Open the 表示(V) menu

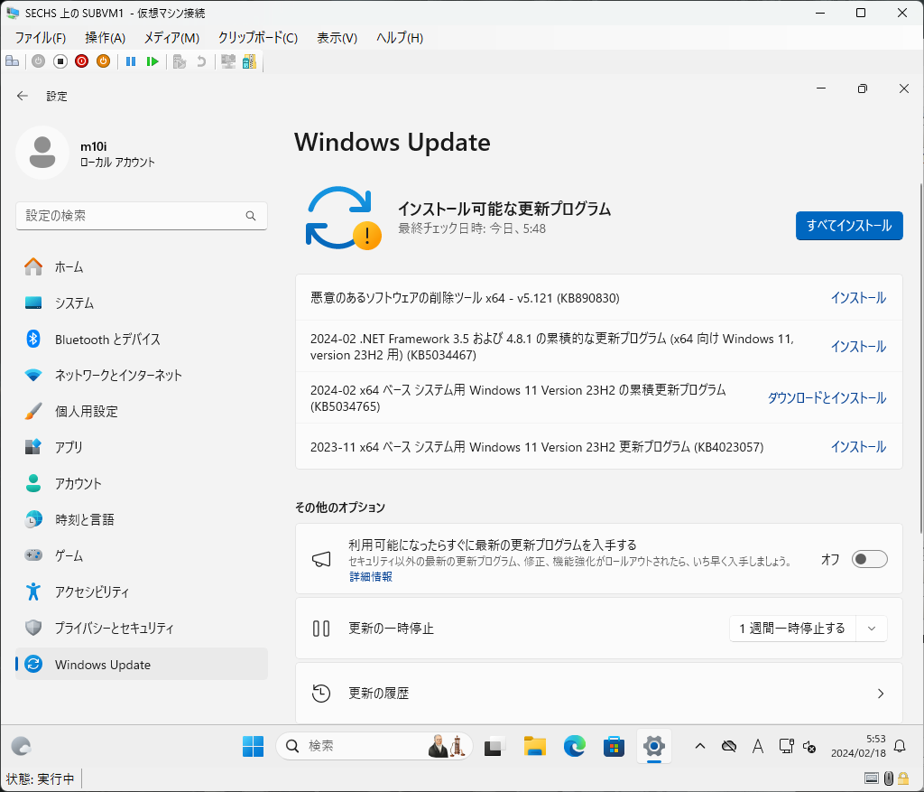point(337,38)
